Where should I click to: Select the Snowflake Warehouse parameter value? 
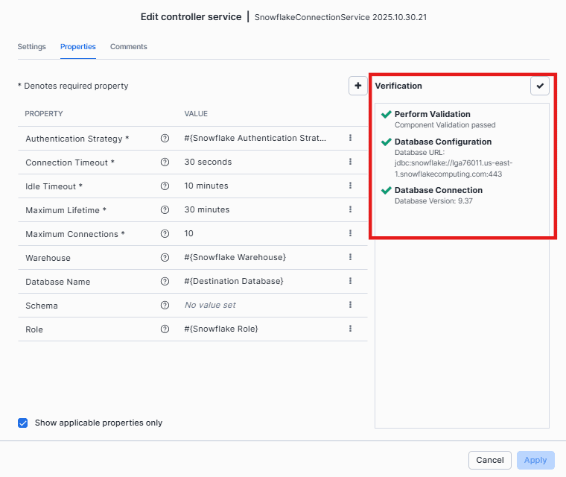[x=235, y=258]
